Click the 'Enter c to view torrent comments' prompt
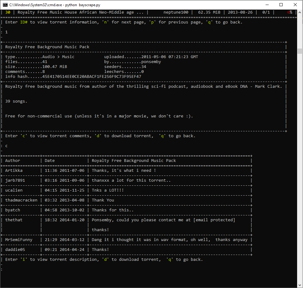Screen dimensions: 303x288 (100, 136)
